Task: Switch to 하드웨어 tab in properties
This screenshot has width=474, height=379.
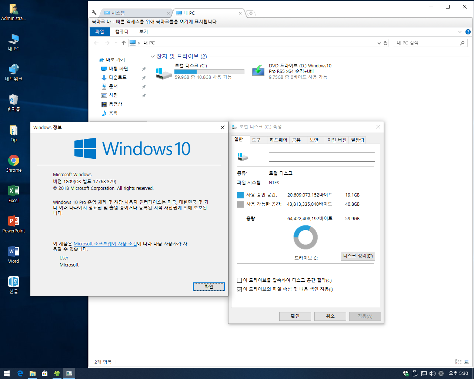Action: coord(278,140)
